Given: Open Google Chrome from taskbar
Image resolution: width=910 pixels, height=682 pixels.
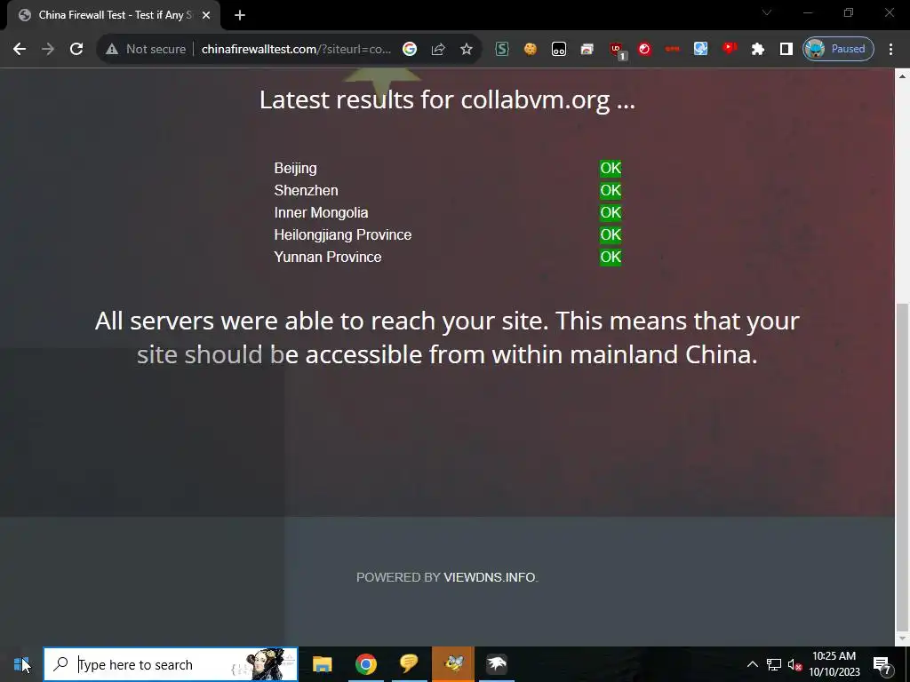Looking at the screenshot, I should pyautogui.click(x=365, y=664).
